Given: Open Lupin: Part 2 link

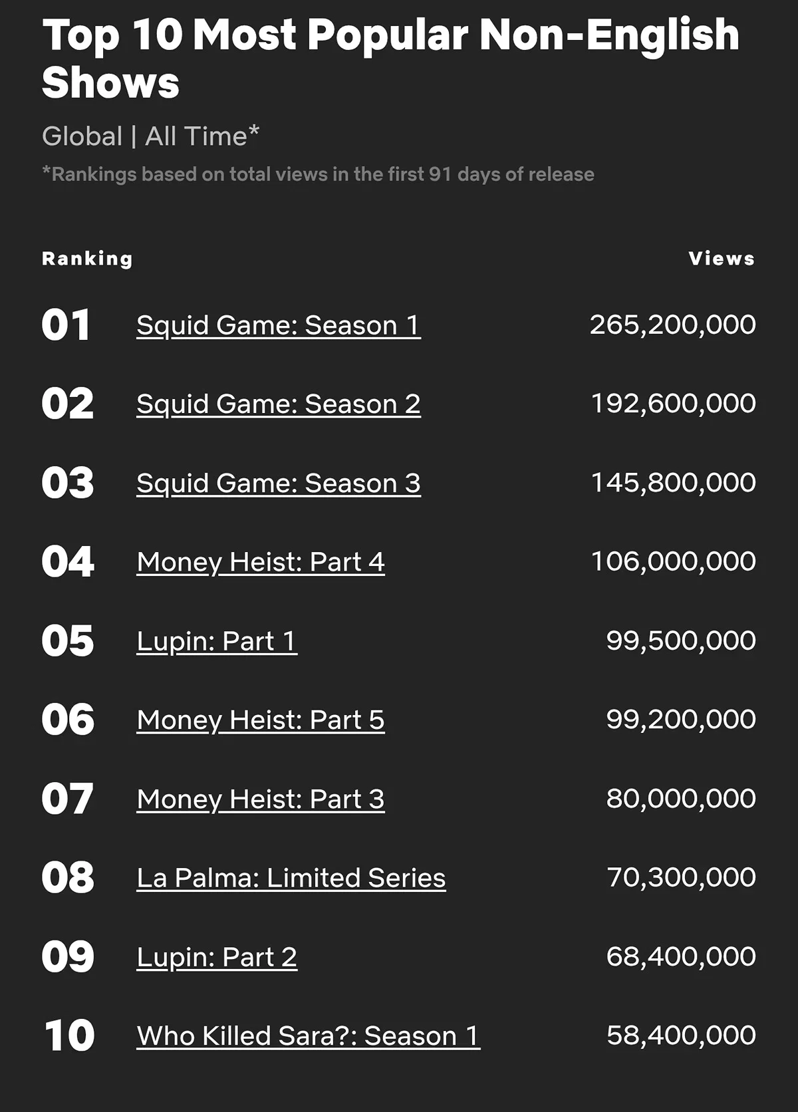Looking at the screenshot, I should pyautogui.click(x=217, y=957).
